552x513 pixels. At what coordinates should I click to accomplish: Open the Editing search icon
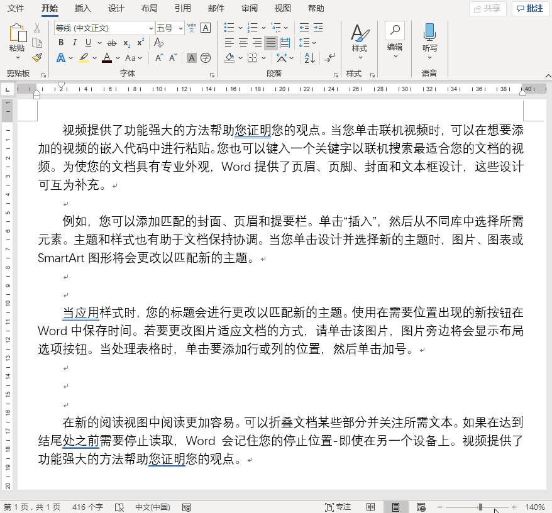[395, 31]
